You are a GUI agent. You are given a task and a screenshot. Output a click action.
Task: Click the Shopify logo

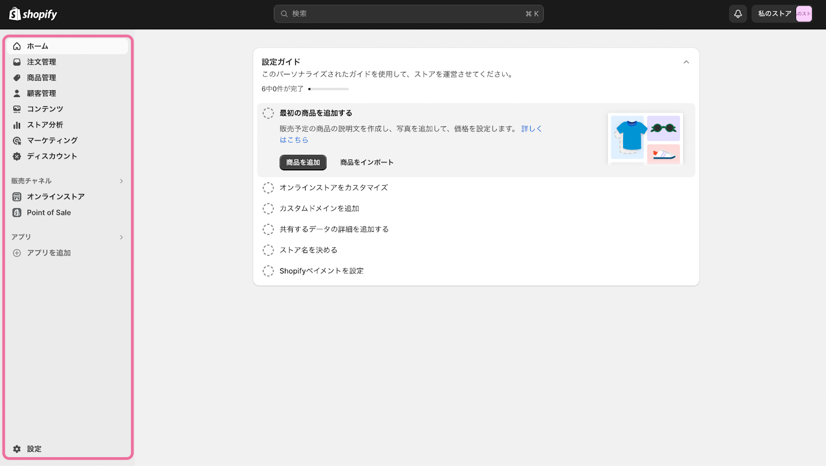coord(33,14)
